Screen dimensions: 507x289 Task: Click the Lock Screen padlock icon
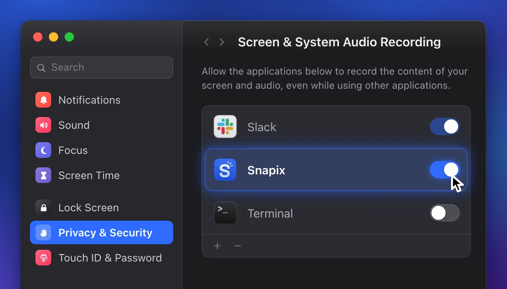point(43,207)
